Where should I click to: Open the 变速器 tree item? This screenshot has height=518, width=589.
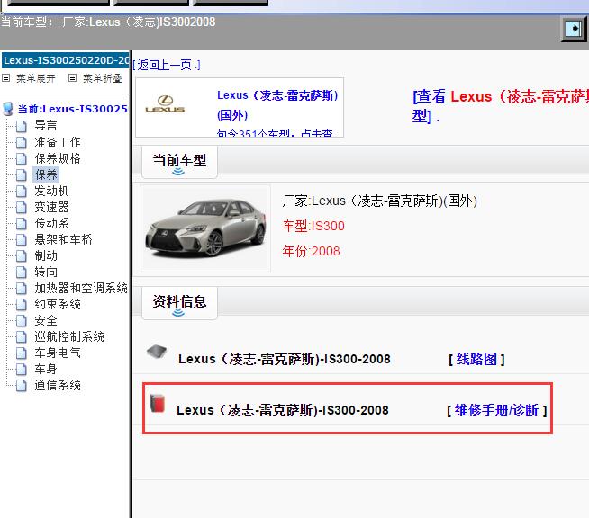pos(51,207)
